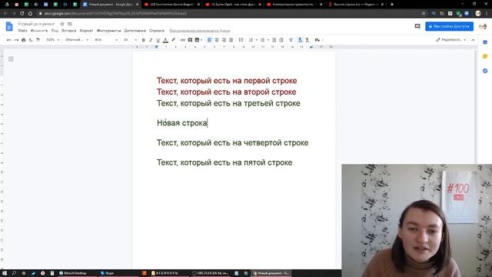Align text to the left
The image size is (492, 277).
tap(210, 40)
